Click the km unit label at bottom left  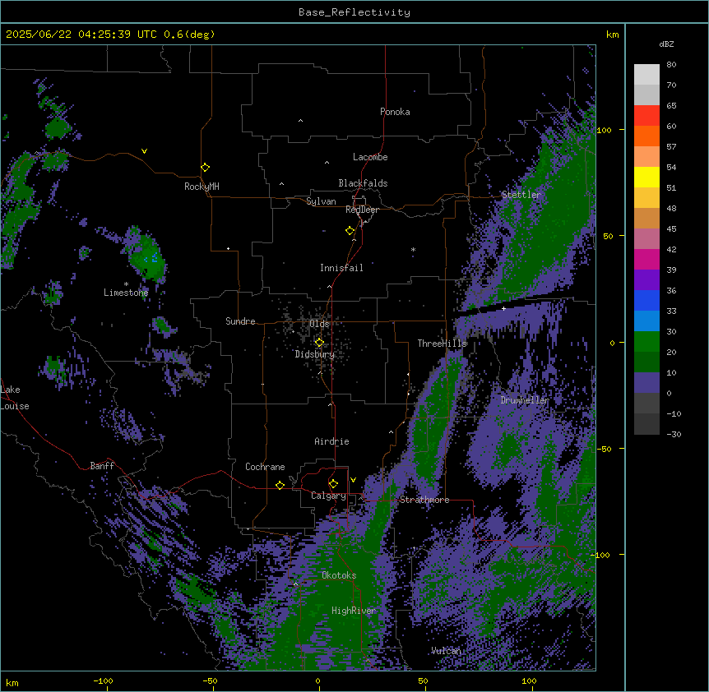[12, 683]
